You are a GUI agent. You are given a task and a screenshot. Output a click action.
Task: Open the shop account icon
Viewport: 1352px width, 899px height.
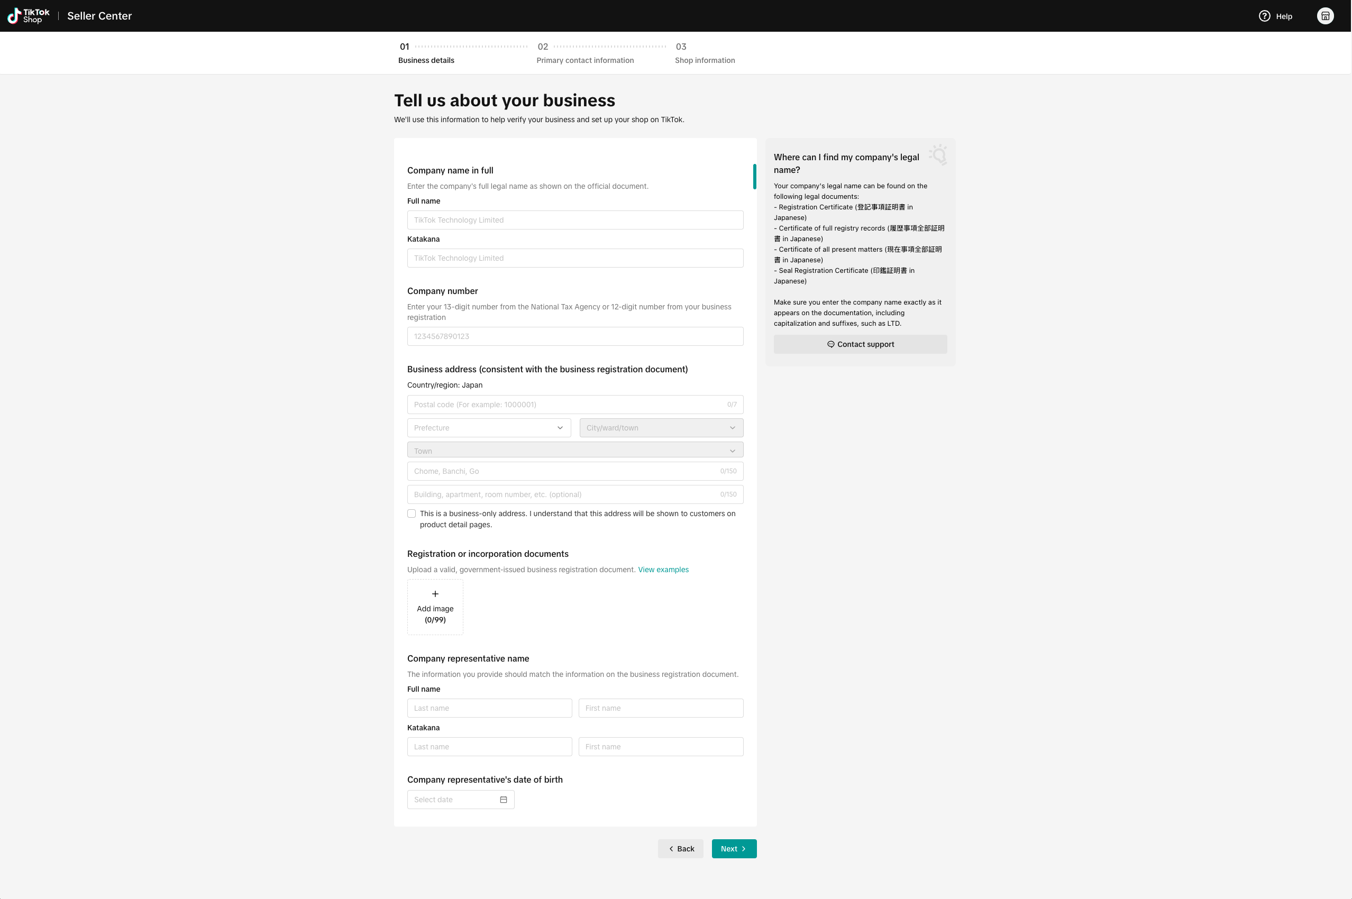click(1325, 16)
